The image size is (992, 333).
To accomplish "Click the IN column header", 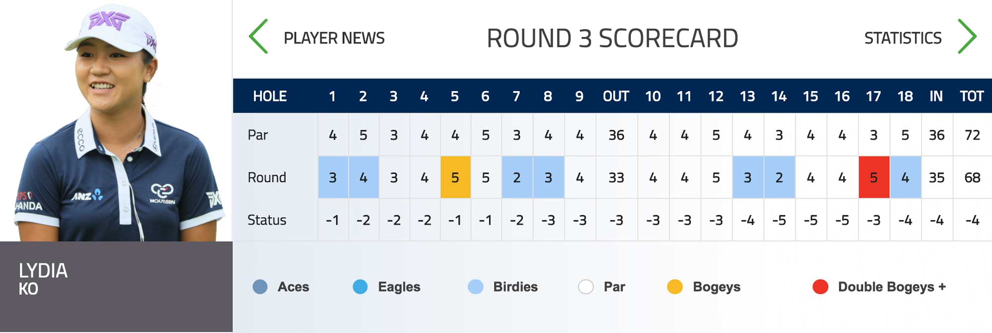I will pyautogui.click(x=936, y=96).
